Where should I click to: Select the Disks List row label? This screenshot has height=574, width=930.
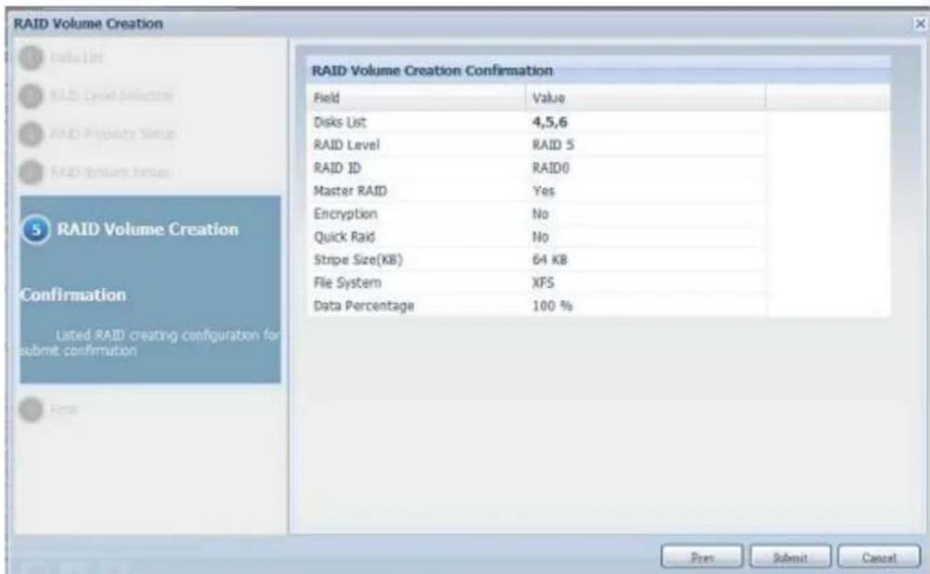click(x=340, y=122)
